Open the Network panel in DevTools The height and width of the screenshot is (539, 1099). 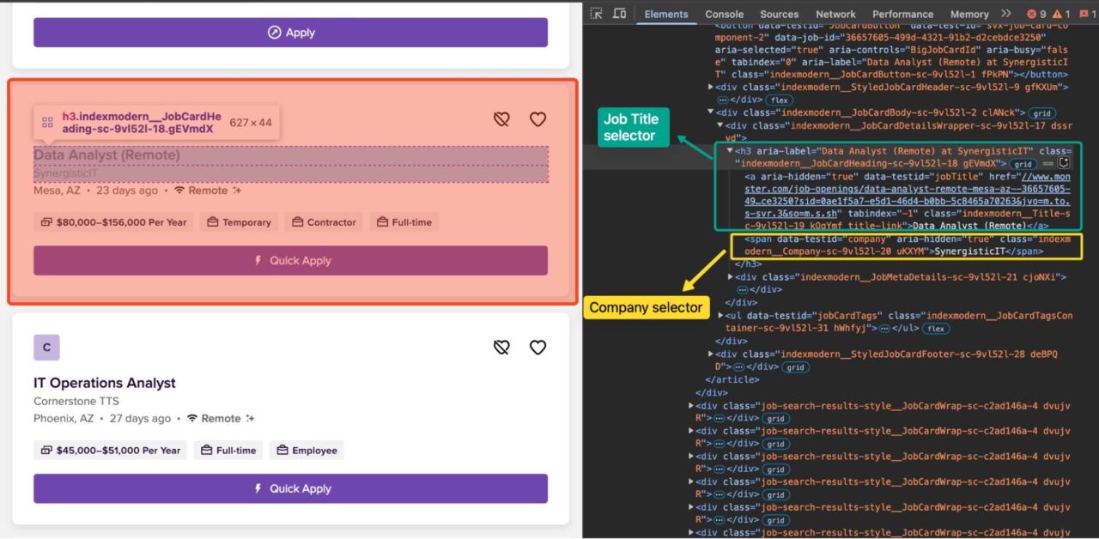pos(835,14)
